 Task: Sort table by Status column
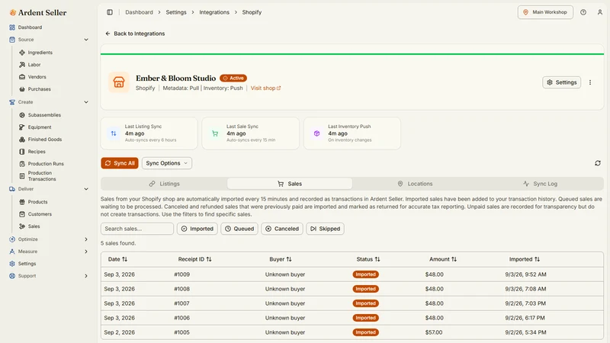(368, 259)
